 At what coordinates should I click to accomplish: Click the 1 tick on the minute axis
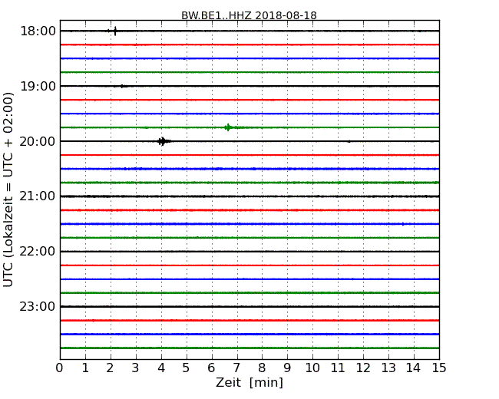pyautogui.click(x=85, y=368)
